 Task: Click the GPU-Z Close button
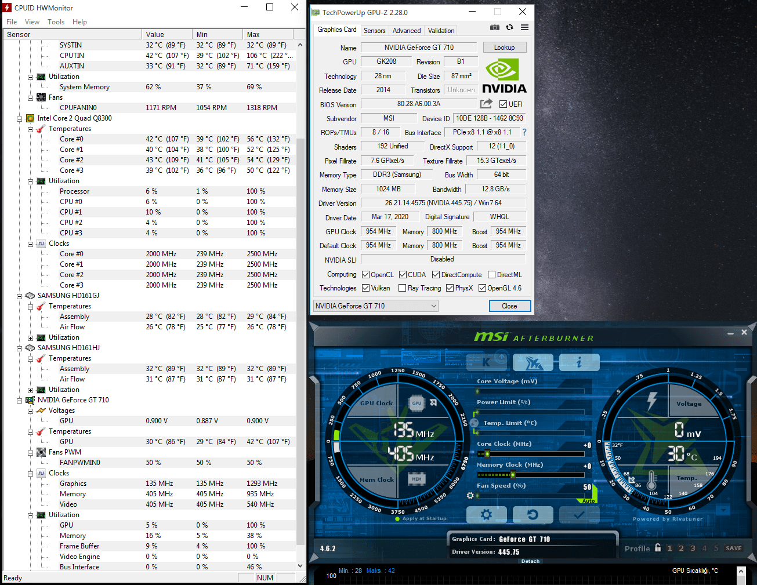coord(509,306)
